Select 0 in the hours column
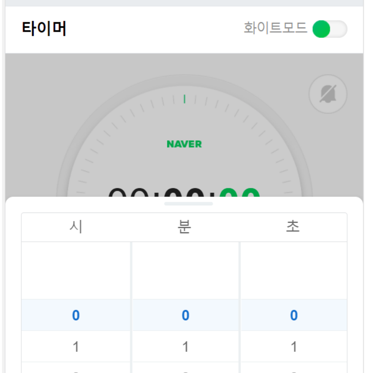Image resolution: width=368 pixels, height=373 pixels. coord(76,315)
